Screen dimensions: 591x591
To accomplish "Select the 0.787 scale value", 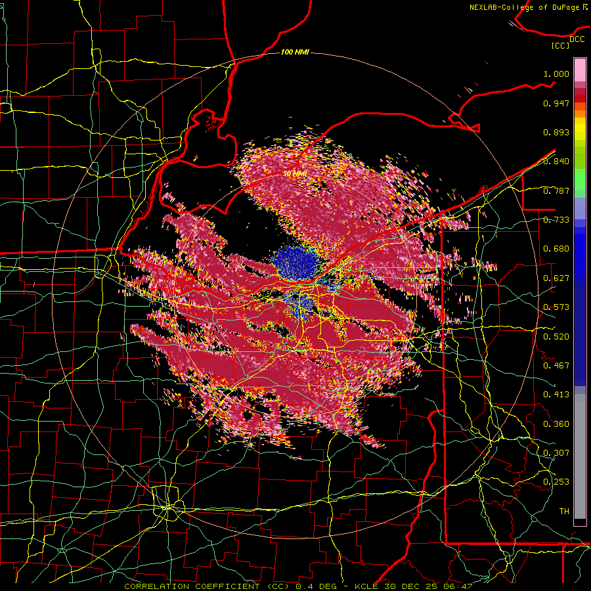I will 556,190.
